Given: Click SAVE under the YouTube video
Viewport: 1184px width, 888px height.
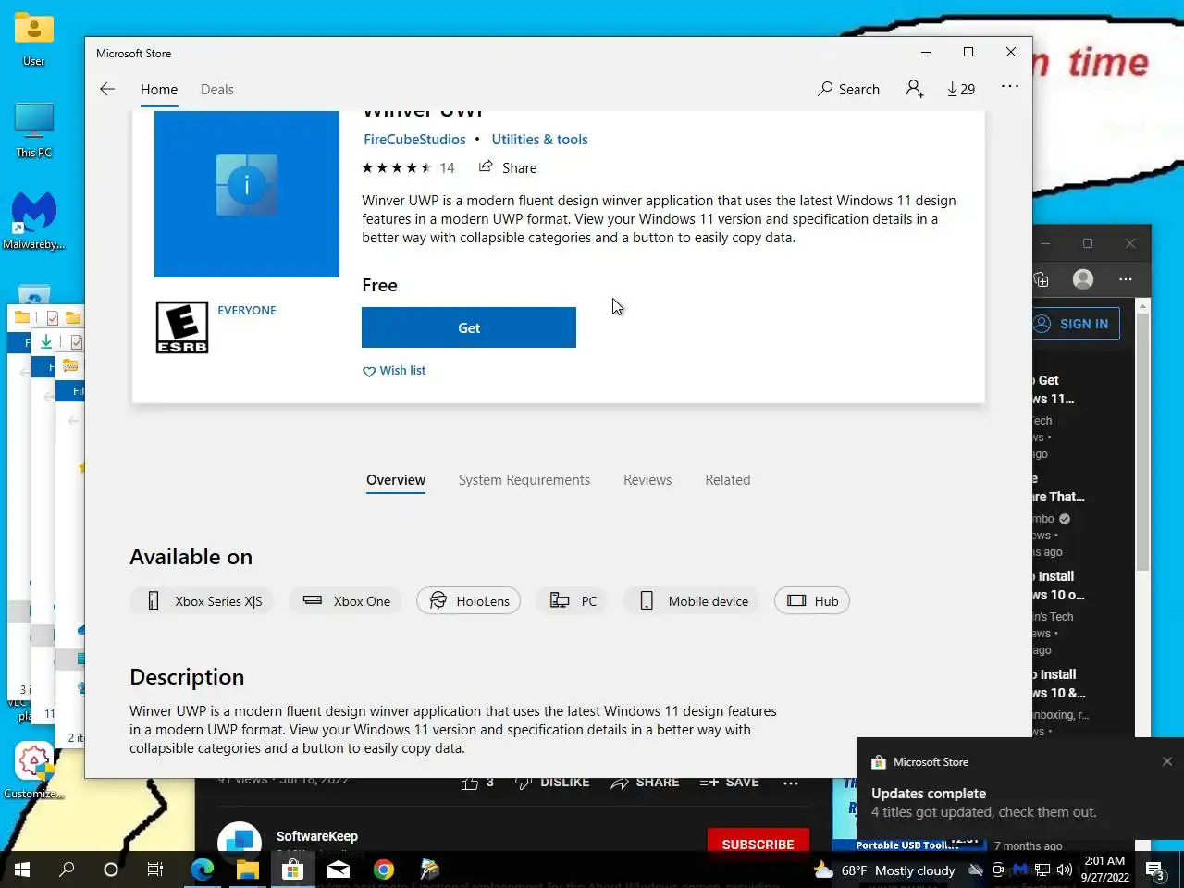Looking at the screenshot, I should (x=729, y=783).
